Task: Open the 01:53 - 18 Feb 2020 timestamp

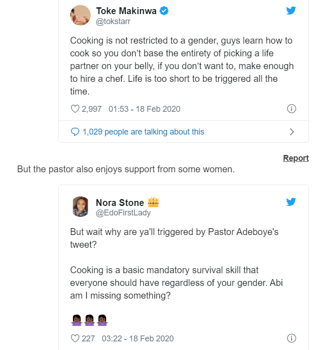Action: pyautogui.click(x=144, y=109)
